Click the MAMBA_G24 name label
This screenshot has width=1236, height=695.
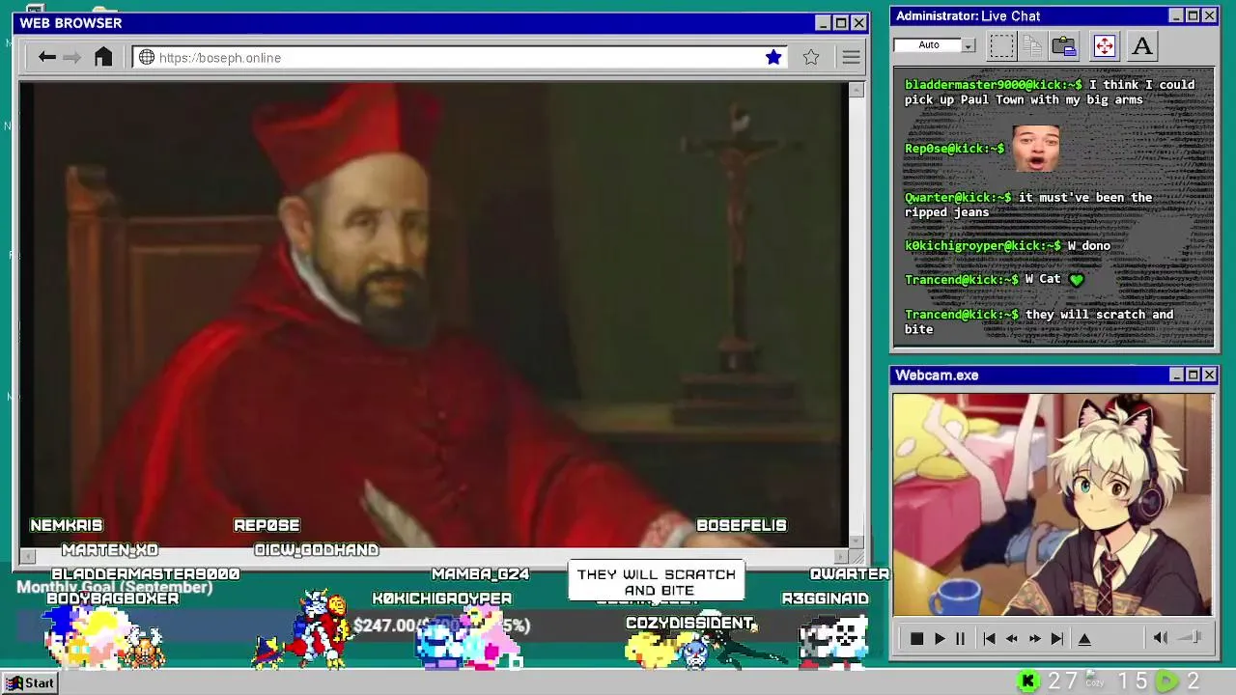pyautogui.click(x=480, y=574)
